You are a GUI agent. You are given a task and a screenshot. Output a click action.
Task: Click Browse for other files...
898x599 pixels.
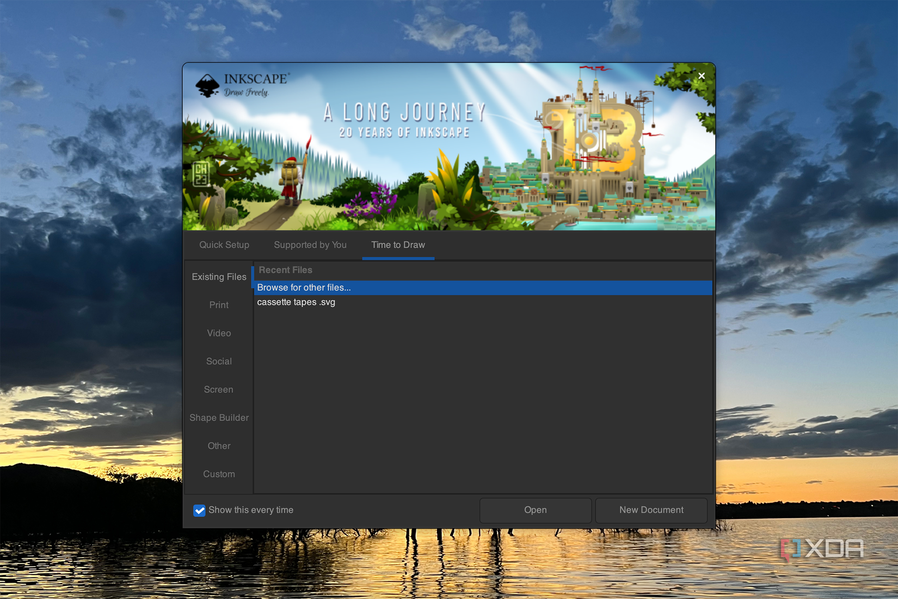(304, 288)
